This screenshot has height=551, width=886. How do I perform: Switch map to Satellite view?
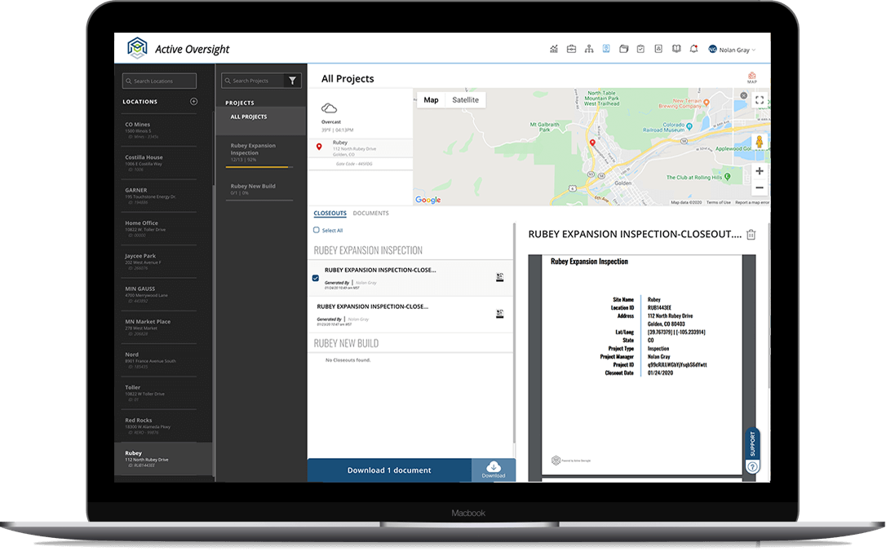tap(466, 100)
